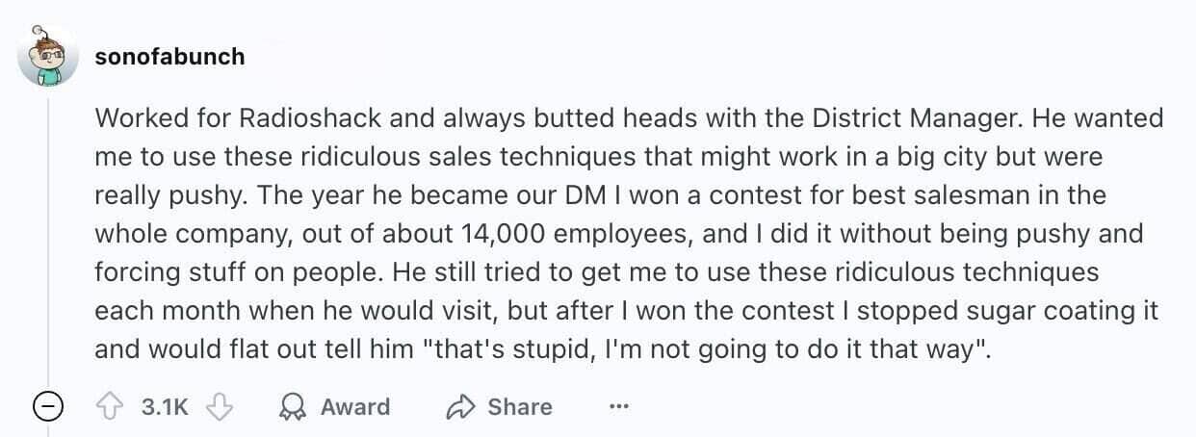Collapse the comment using the minus button
The image size is (1196, 437).
pyautogui.click(x=47, y=408)
